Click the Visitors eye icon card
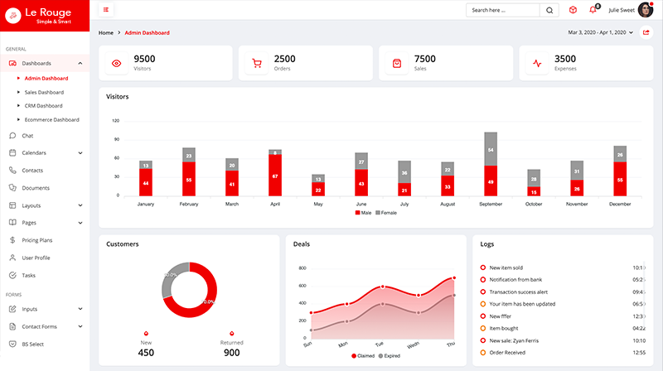The width and height of the screenshot is (663, 371). tap(117, 63)
